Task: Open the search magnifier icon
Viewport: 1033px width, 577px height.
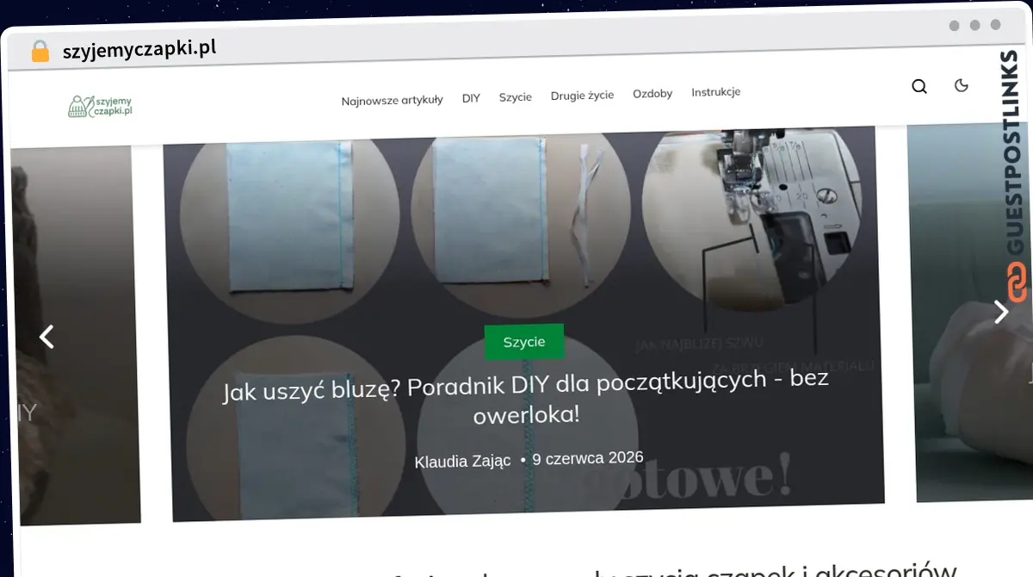Action: click(919, 86)
